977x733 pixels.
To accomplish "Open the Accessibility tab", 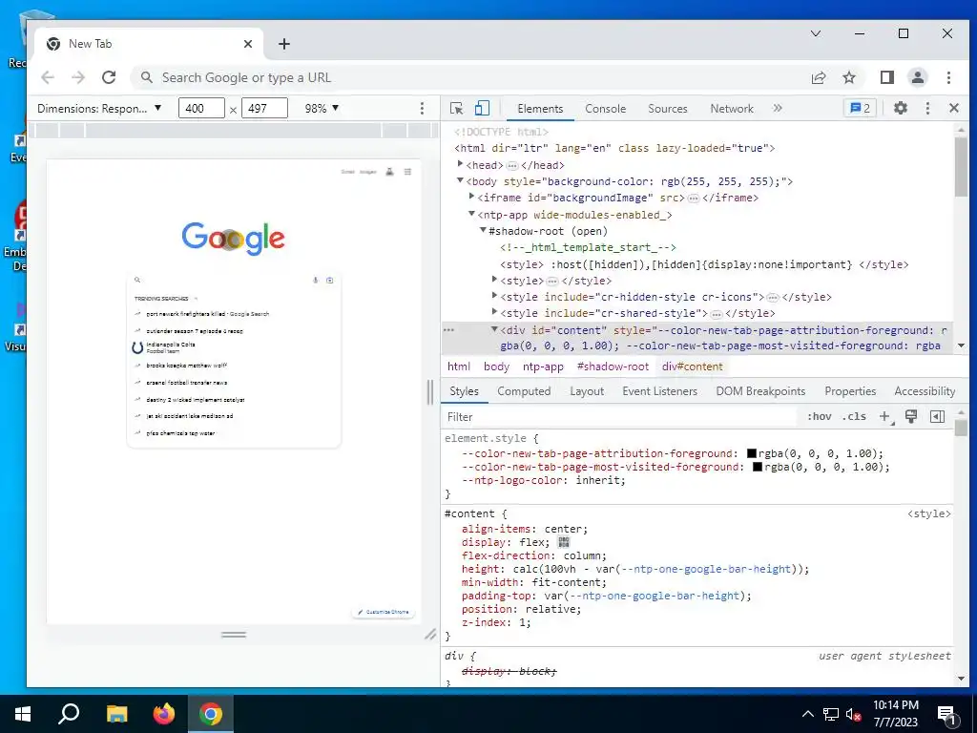I will click(925, 391).
